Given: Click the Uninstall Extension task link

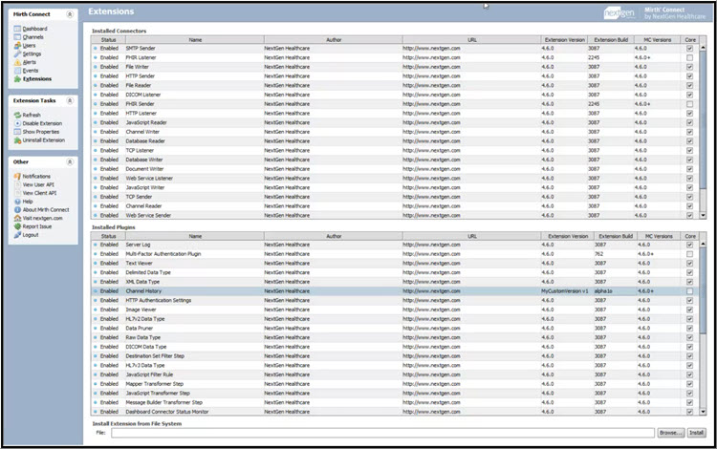Looking at the screenshot, I should [43, 140].
